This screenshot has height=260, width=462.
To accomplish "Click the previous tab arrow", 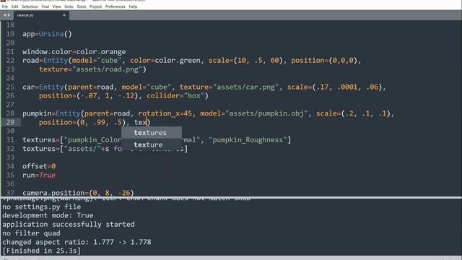I will [x=4, y=15].
